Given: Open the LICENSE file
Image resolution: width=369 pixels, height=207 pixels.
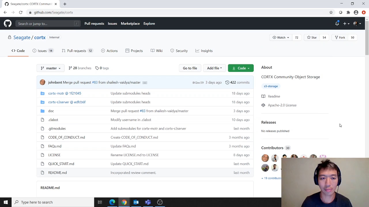Looking at the screenshot, I should [54, 155].
